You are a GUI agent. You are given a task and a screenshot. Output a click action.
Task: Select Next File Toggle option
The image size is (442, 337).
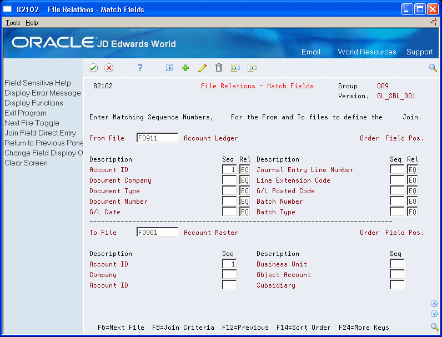pyautogui.click(x=32, y=123)
